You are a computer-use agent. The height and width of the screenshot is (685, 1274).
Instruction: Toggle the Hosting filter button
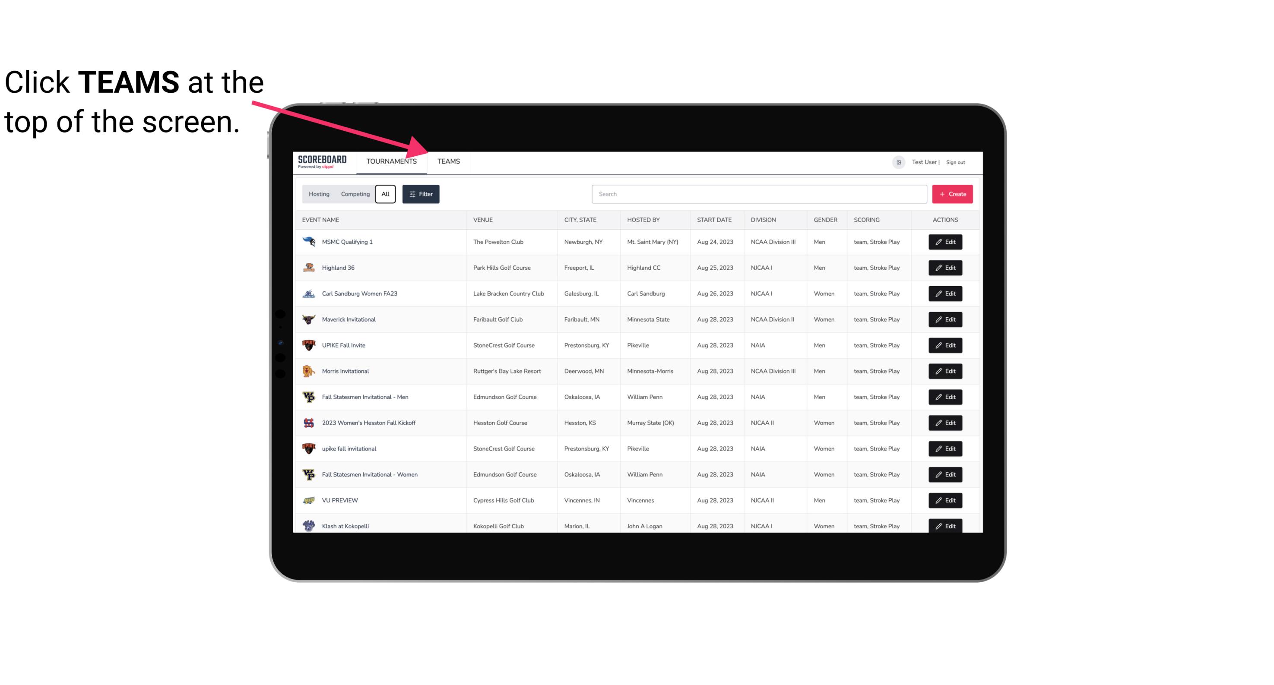(318, 194)
